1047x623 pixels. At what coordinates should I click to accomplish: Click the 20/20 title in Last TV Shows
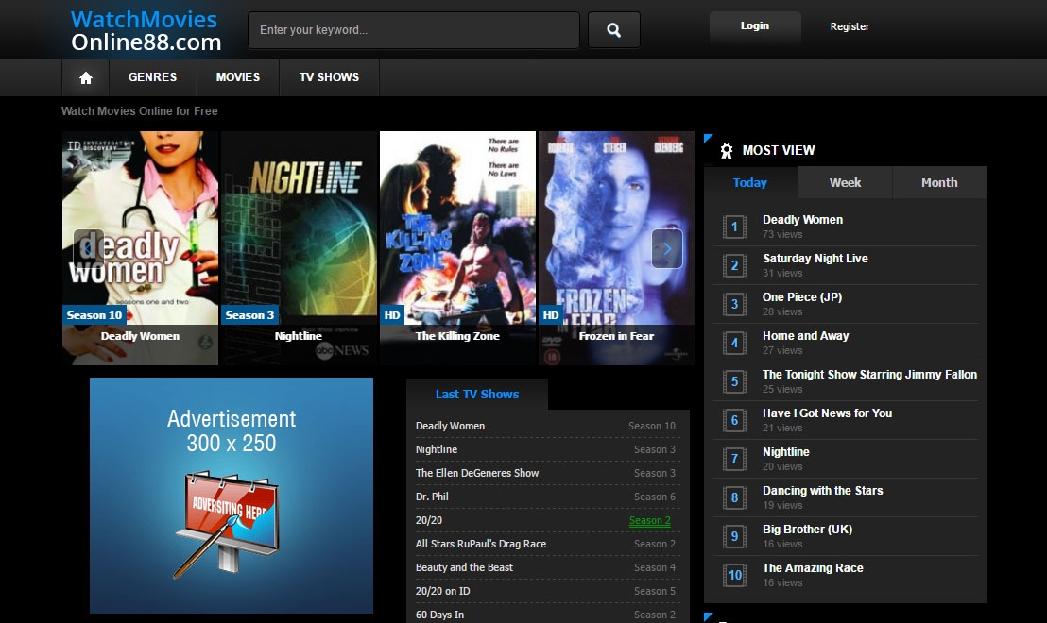coord(429,520)
